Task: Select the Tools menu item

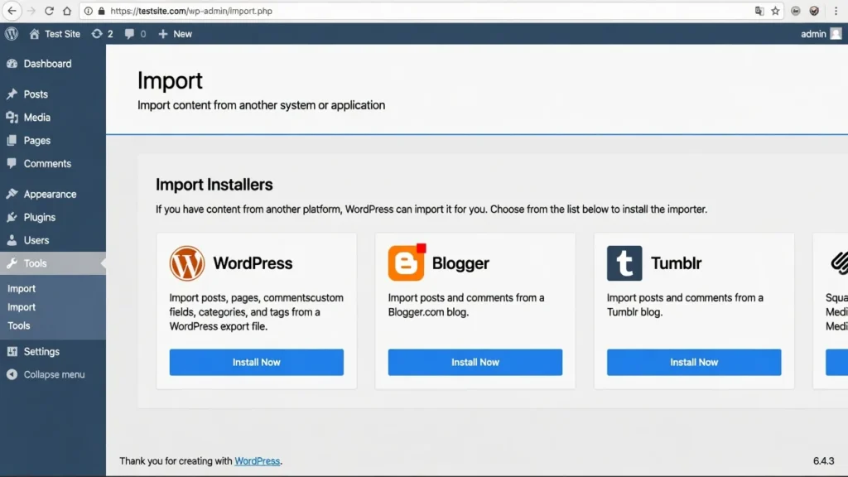Action: (x=53, y=263)
